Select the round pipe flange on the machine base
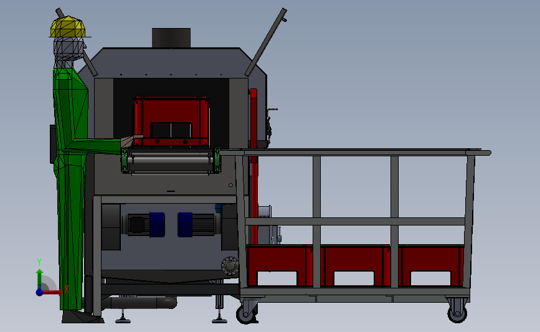Viewport: 540px width, 332px height. tap(230, 265)
